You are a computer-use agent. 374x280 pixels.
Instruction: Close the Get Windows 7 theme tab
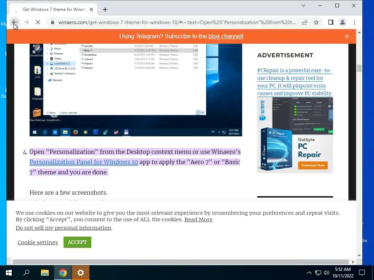point(91,9)
